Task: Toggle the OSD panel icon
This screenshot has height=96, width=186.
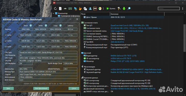Action: [x=95, y=8]
